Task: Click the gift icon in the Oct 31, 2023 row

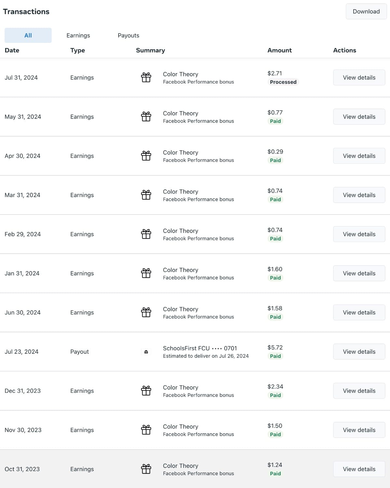Action: coord(146,469)
